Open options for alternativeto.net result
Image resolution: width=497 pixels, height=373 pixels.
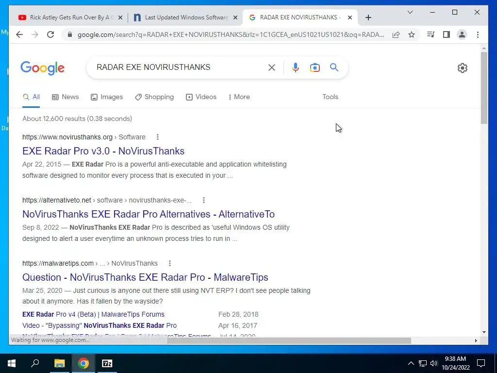(x=204, y=200)
